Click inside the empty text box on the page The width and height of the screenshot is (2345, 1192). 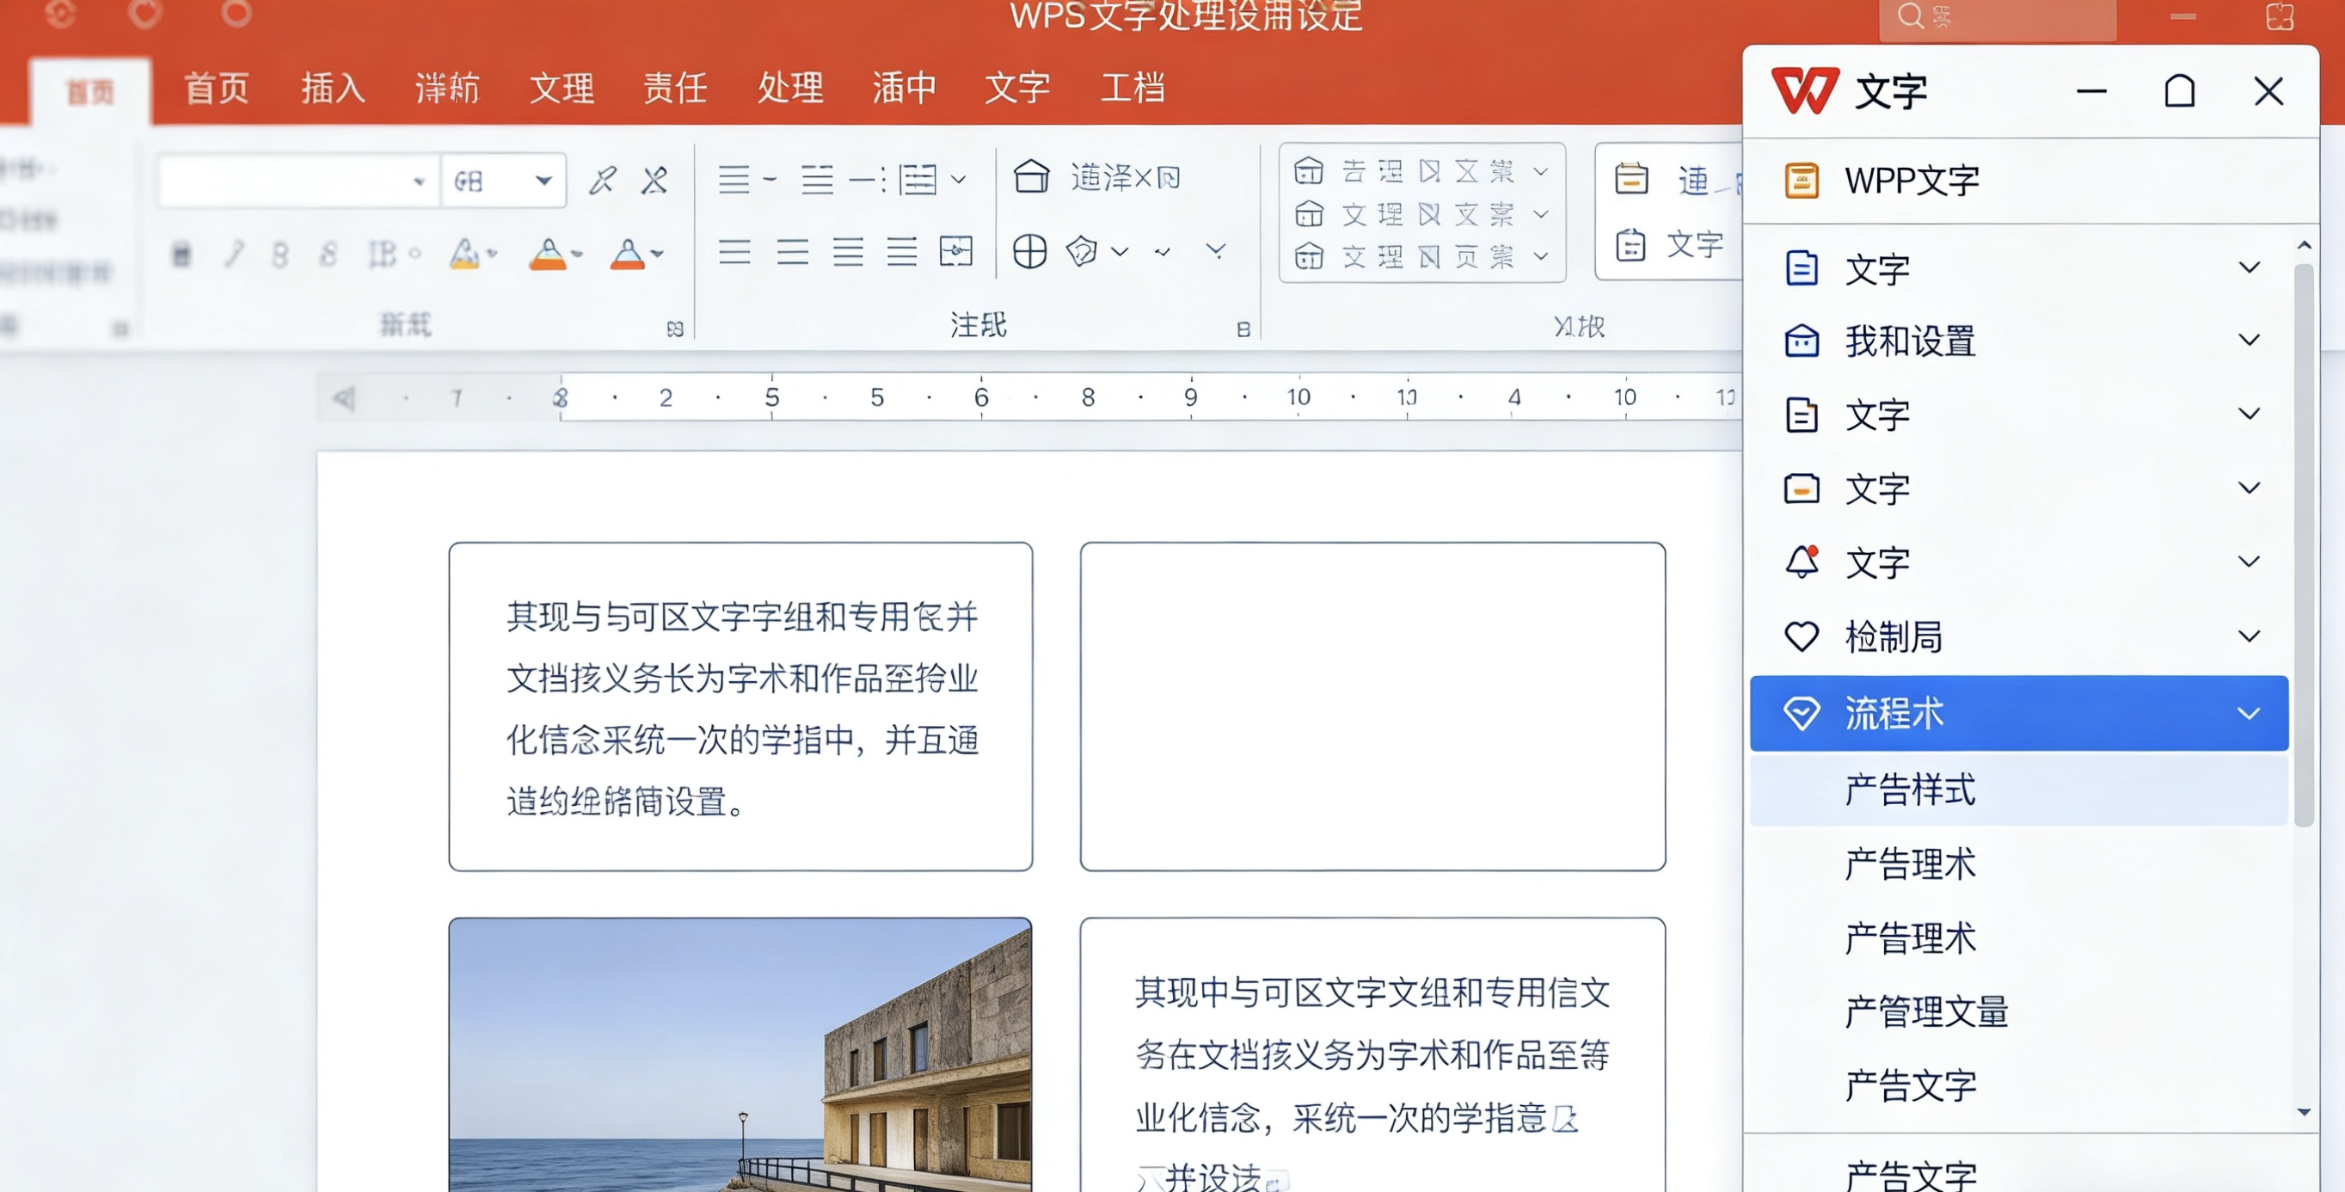[1372, 706]
